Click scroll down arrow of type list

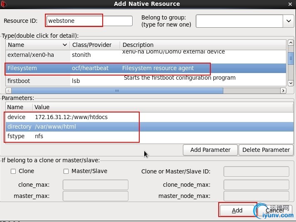pos(291,83)
